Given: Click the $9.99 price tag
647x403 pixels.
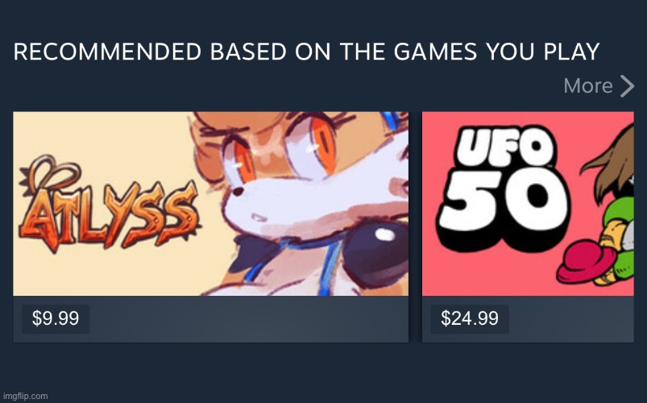Looking at the screenshot, I should coord(56,318).
